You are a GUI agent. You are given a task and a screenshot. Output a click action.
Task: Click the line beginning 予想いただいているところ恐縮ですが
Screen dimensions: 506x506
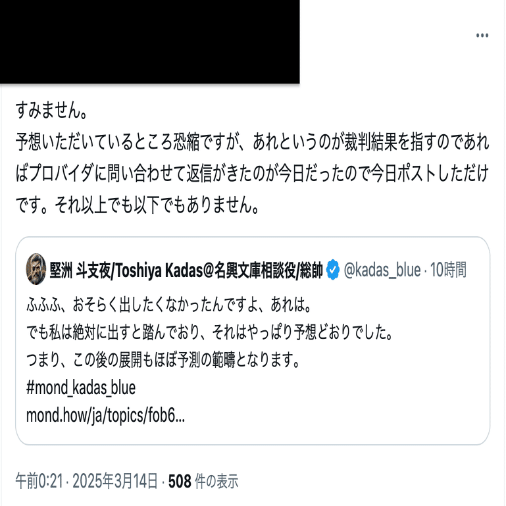click(253, 141)
